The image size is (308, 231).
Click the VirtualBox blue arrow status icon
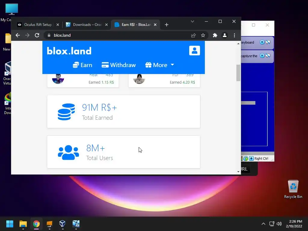(x=251, y=159)
